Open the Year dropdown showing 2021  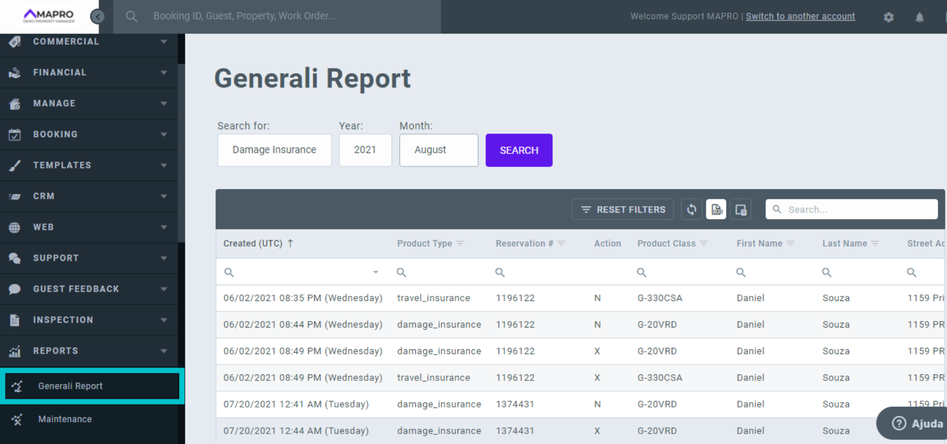pos(365,150)
